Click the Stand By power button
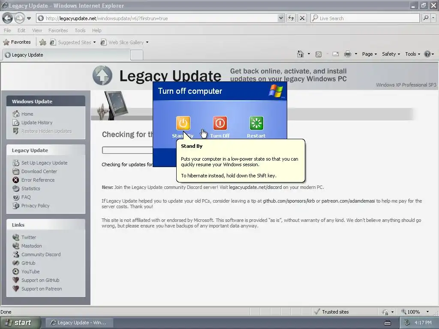This screenshot has height=329, width=439. [183, 123]
